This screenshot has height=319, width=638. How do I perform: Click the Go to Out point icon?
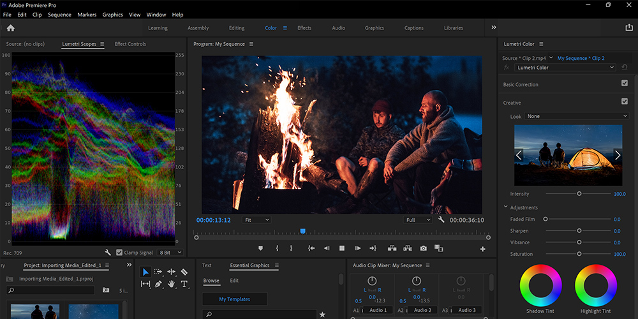point(373,248)
